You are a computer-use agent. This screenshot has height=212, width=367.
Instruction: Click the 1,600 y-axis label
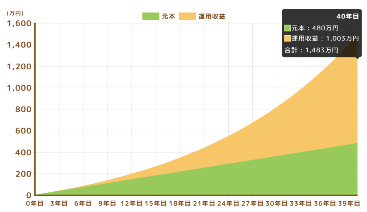point(19,24)
